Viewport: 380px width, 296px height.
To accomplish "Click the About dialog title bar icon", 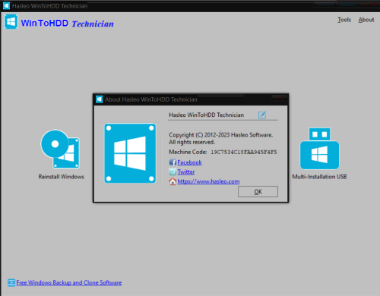I will pyautogui.click(x=100, y=99).
